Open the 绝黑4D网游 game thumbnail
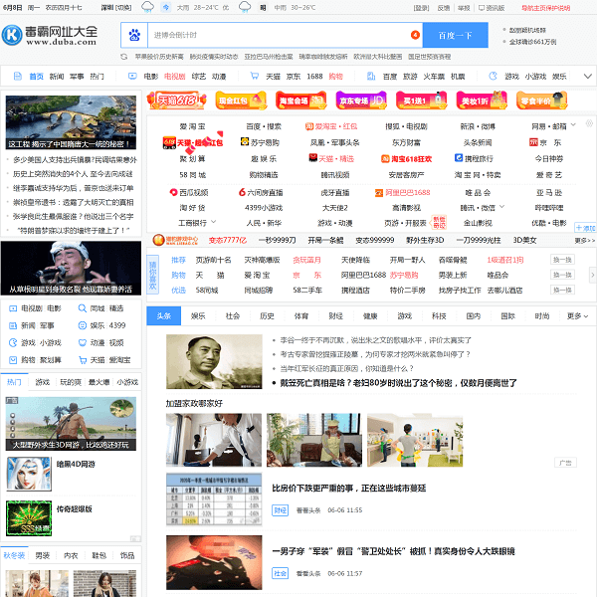Screen dimensions: 597x597 [x=29, y=474]
